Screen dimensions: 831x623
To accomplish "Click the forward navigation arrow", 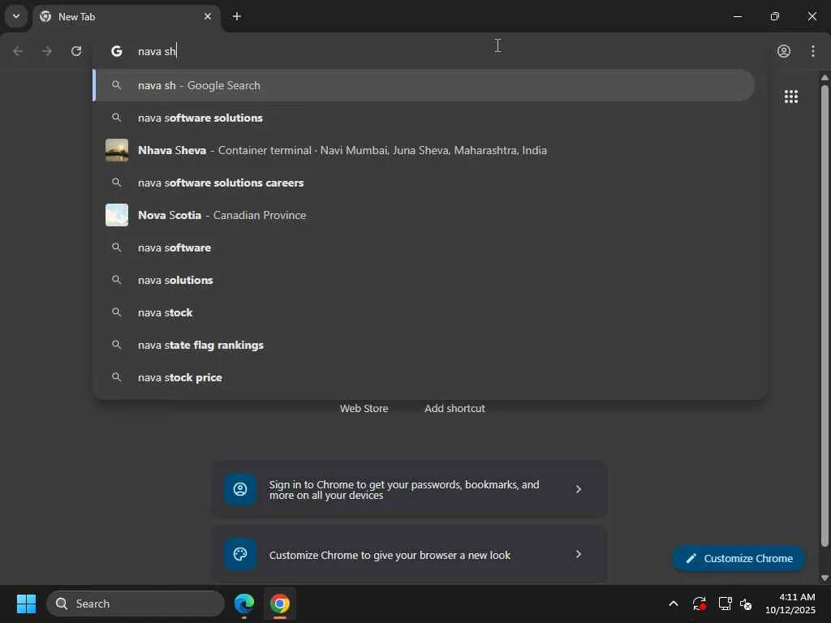I will [x=47, y=51].
